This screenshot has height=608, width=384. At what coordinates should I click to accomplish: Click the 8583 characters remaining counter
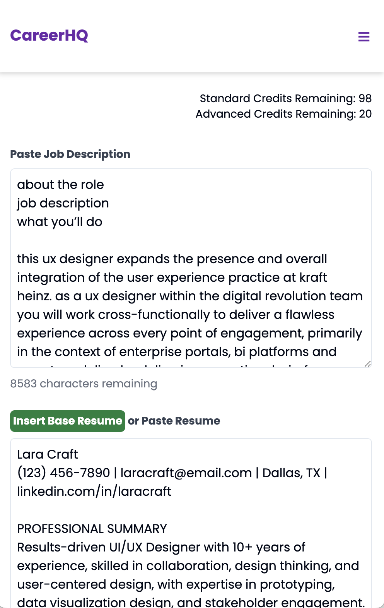pyautogui.click(x=84, y=384)
